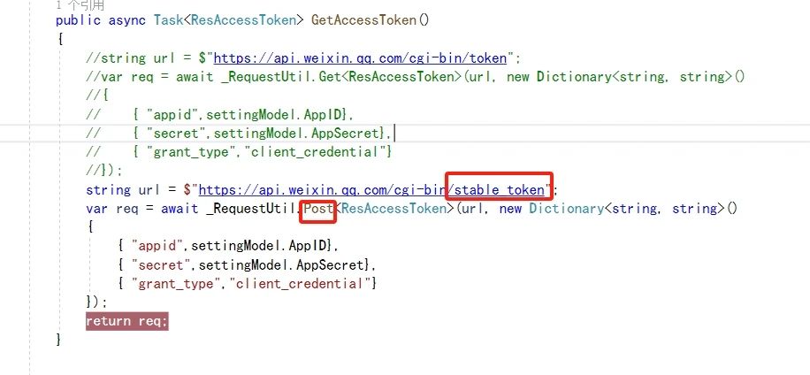Click the commented '//string url' text
Screen dimensions: 810x375
coord(131,57)
